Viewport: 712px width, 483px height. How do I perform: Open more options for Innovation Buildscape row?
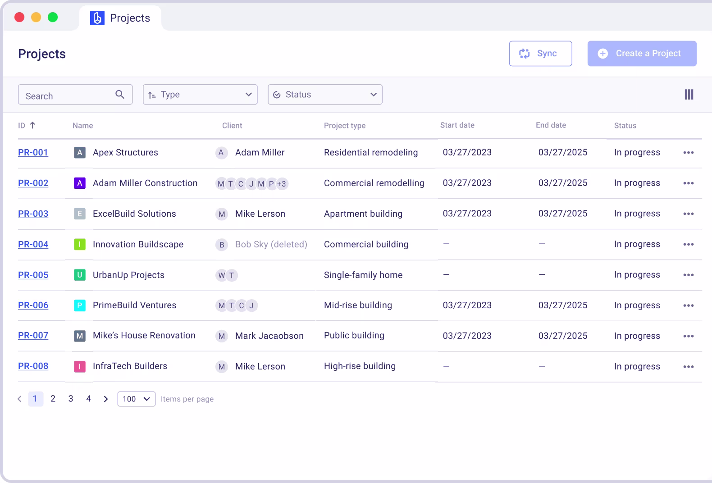coord(688,245)
